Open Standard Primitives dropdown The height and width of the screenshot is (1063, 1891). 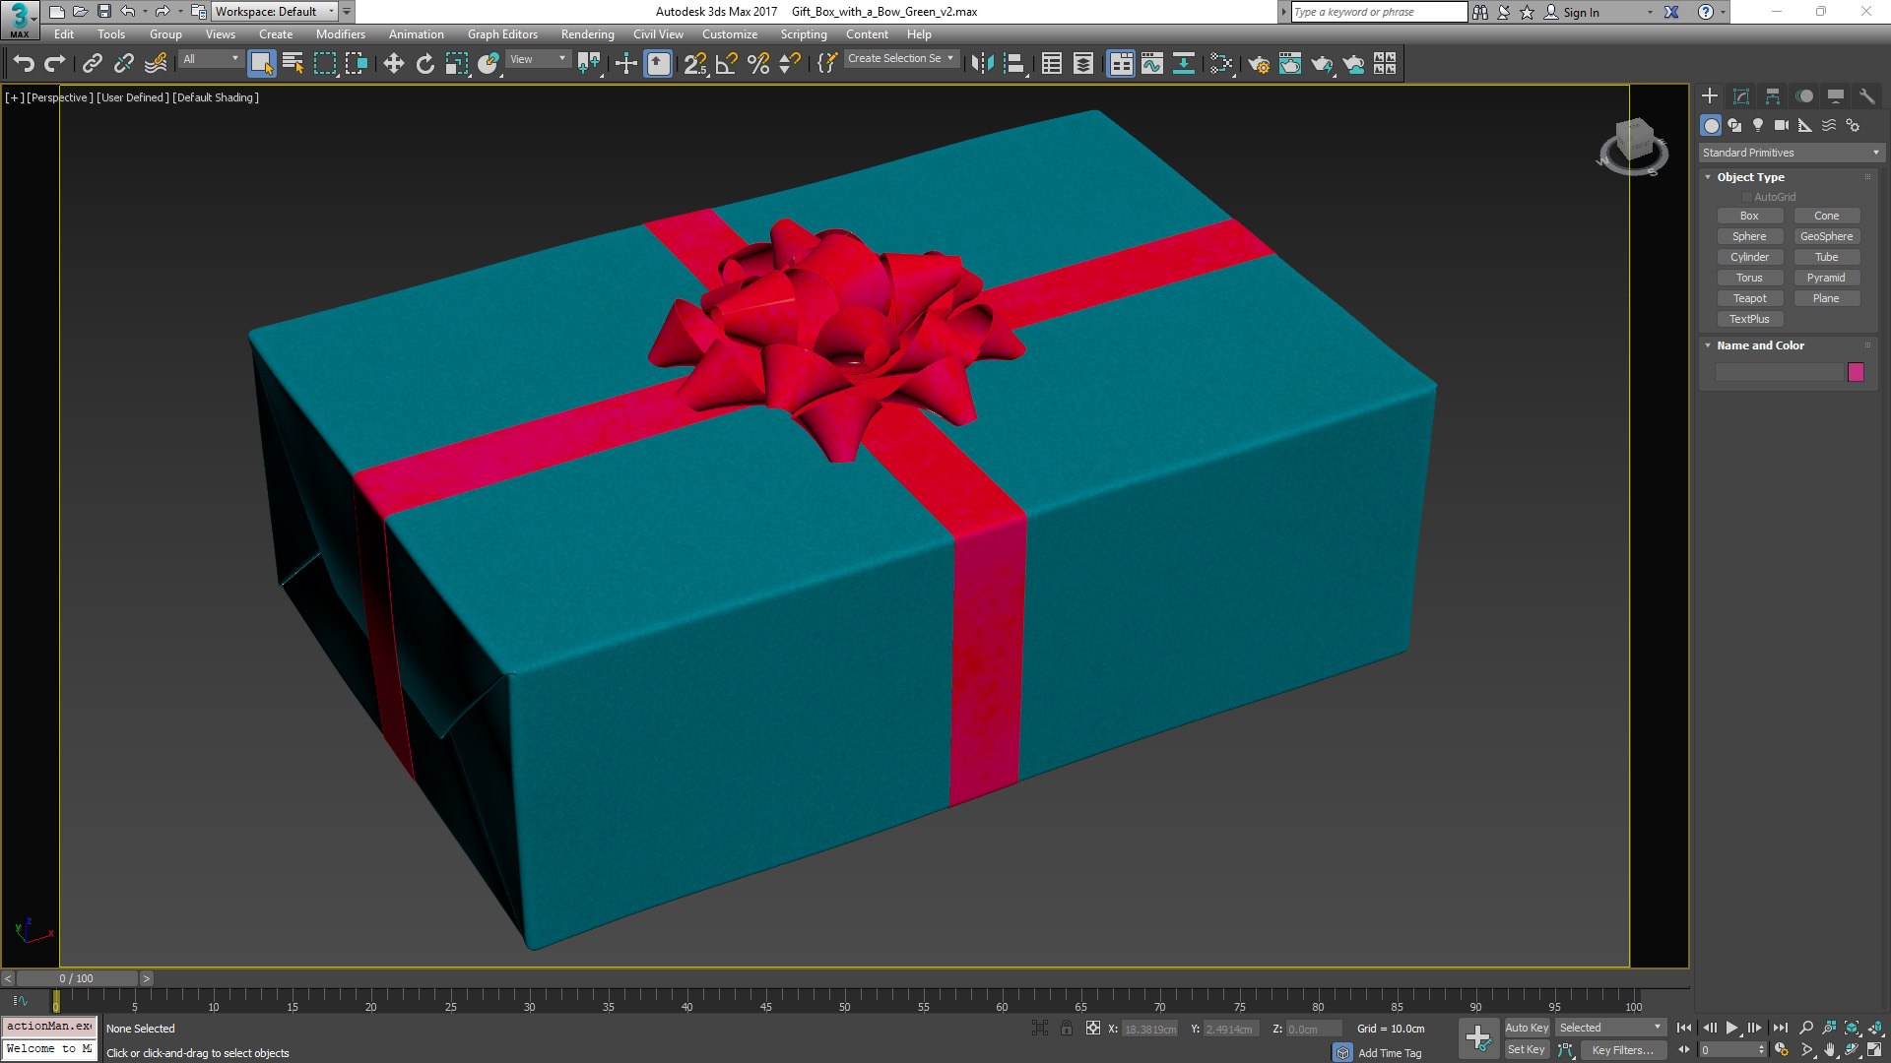(x=1791, y=153)
